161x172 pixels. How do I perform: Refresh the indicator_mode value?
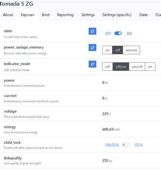[92, 64]
